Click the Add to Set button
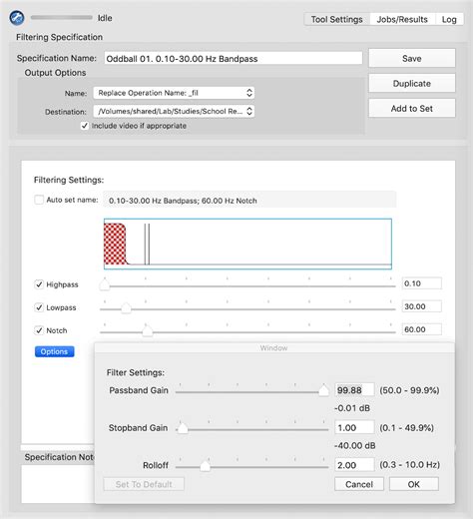This screenshot has width=473, height=519. tap(412, 109)
